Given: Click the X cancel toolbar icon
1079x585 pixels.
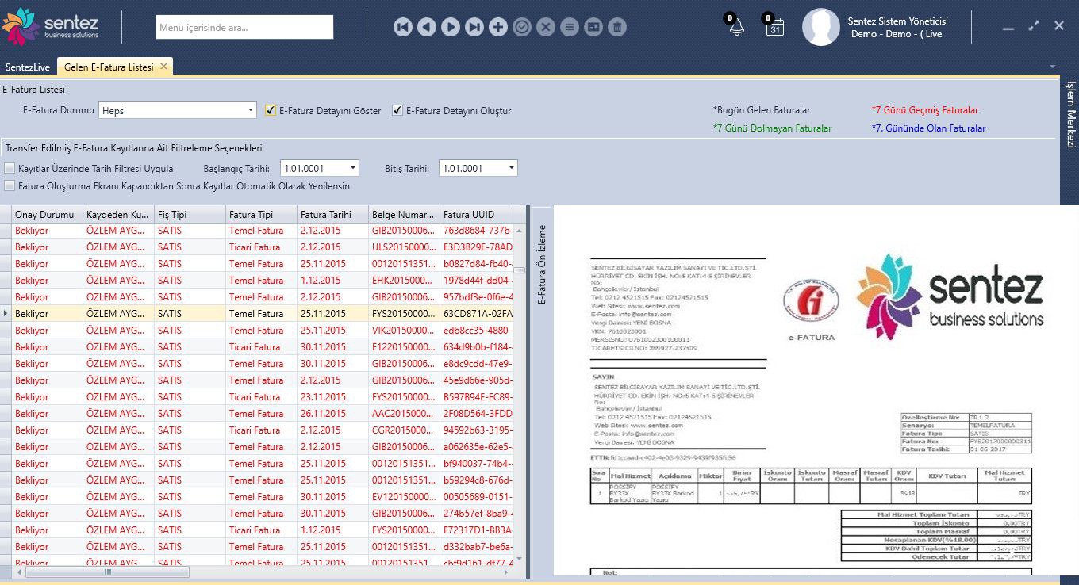Looking at the screenshot, I should 545,27.
